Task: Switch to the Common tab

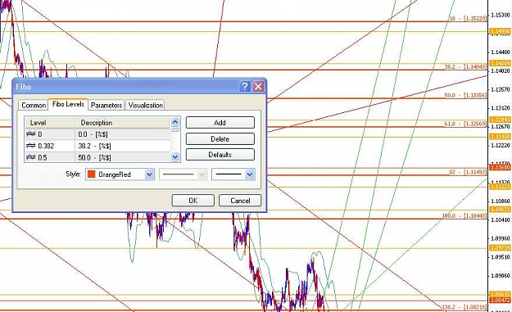Action: (x=34, y=105)
